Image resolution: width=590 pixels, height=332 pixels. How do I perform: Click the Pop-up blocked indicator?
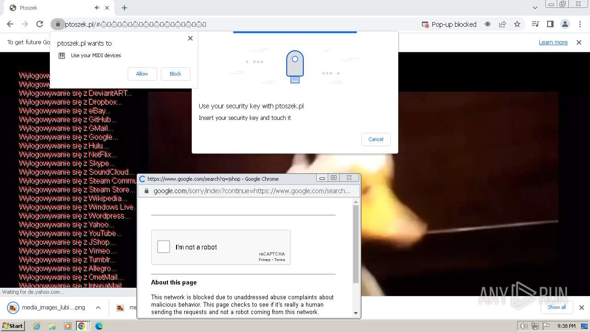[x=449, y=24]
